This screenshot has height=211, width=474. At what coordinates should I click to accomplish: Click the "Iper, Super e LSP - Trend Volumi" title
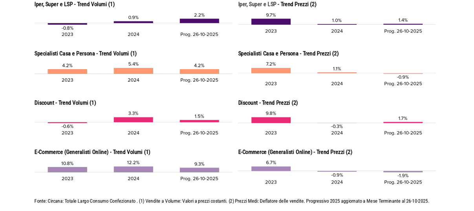[x=75, y=4]
